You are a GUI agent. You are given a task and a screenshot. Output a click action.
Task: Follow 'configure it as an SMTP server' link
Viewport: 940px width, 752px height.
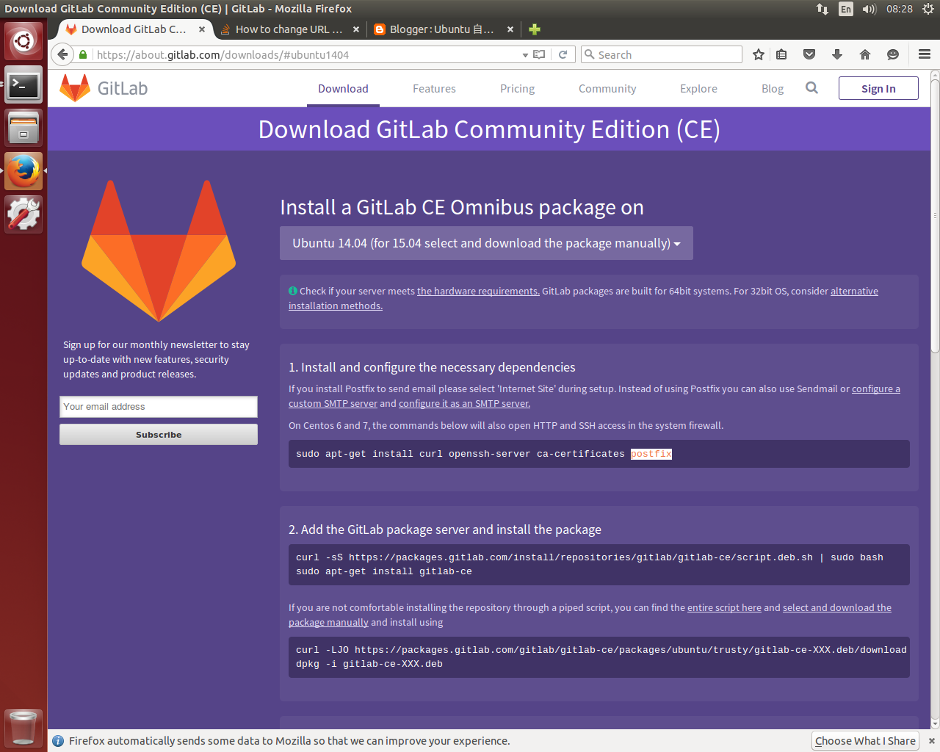coord(464,403)
